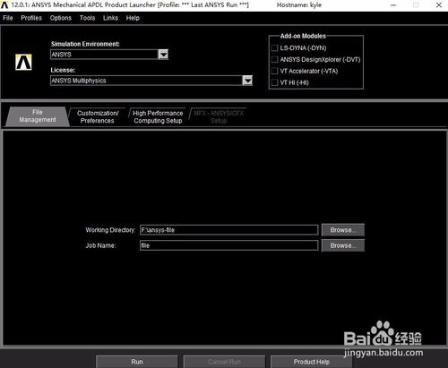Enable the VT HI (-HI) checkbox

(x=275, y=82)
